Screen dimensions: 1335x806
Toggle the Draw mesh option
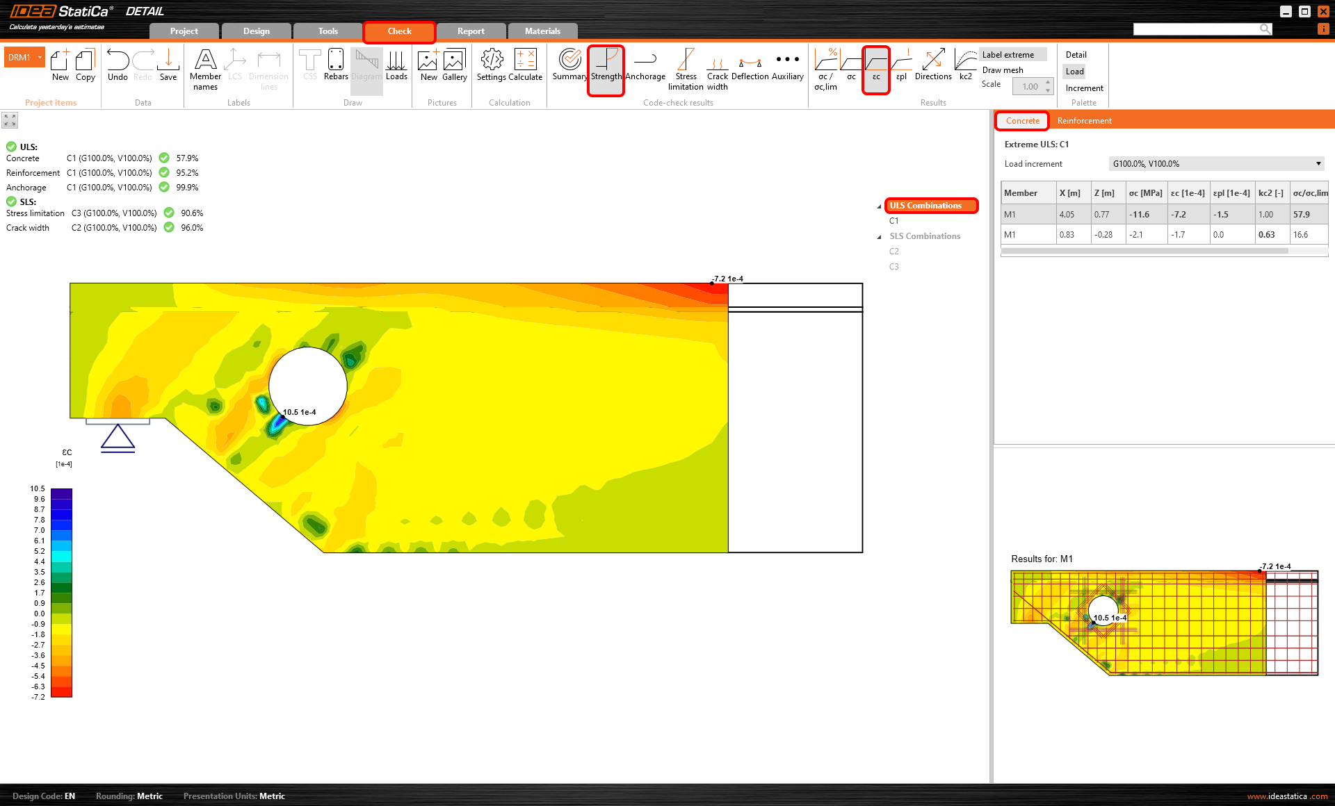pos(1003,70)
